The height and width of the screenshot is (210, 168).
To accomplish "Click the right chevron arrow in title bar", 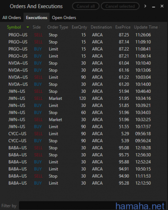I will pyautogui.click(x=145, y=6).
